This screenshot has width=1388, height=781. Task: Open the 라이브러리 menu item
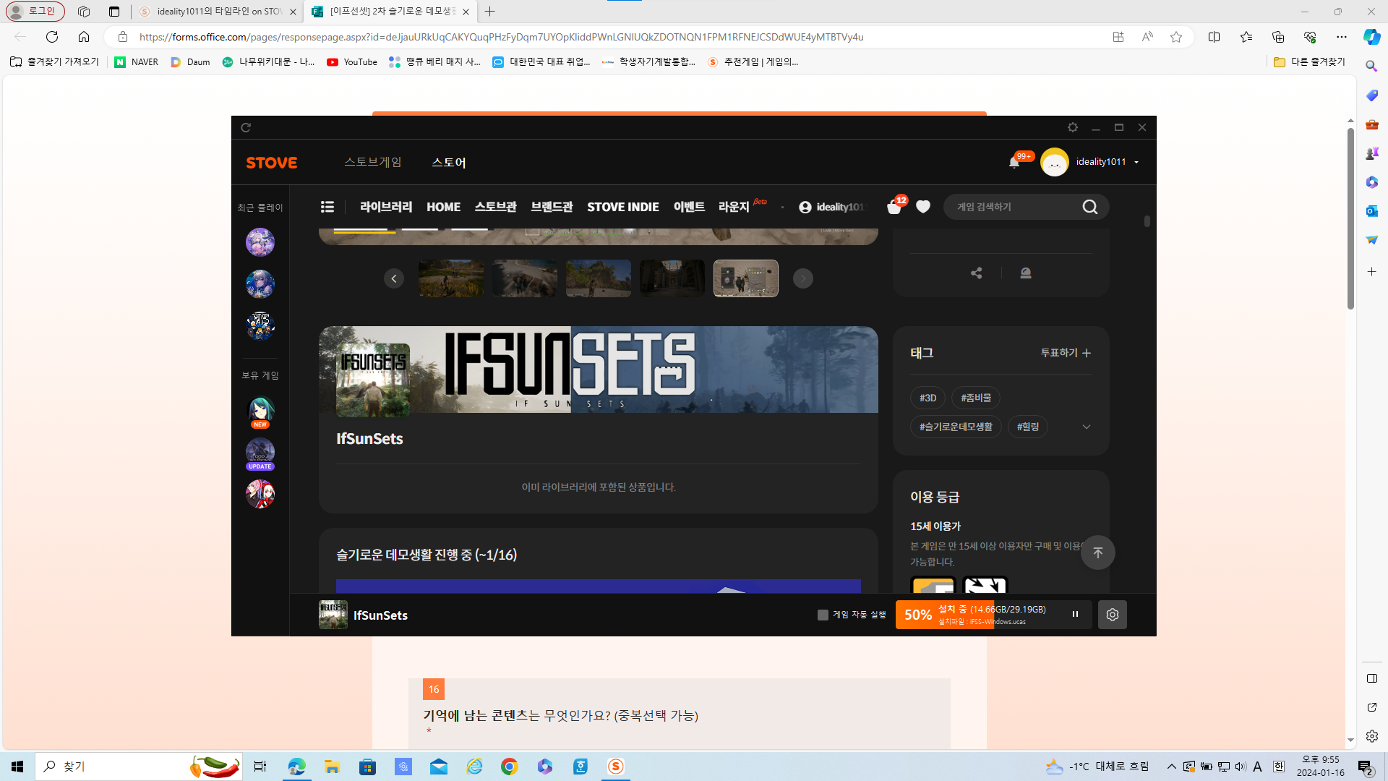pos(386,207)
